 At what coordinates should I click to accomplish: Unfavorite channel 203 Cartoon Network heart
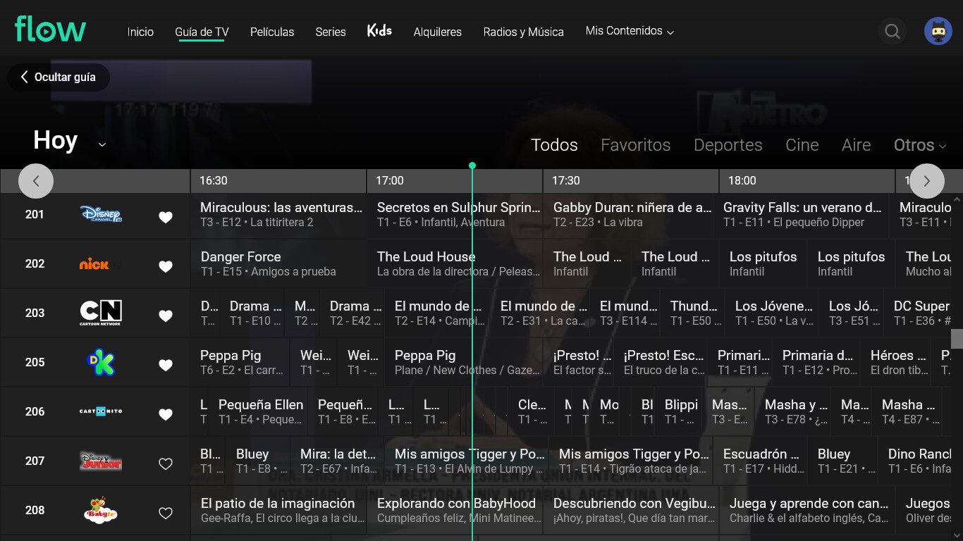166,316
